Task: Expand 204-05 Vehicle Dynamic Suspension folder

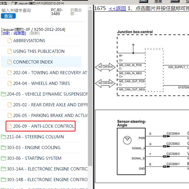Action: pos(3,94)
